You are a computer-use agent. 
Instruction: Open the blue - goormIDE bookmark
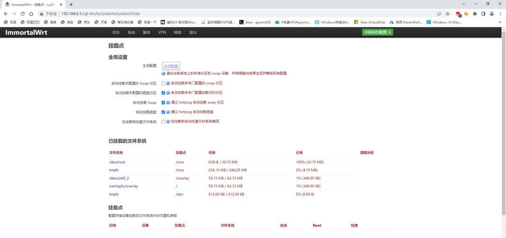(255, 22)
